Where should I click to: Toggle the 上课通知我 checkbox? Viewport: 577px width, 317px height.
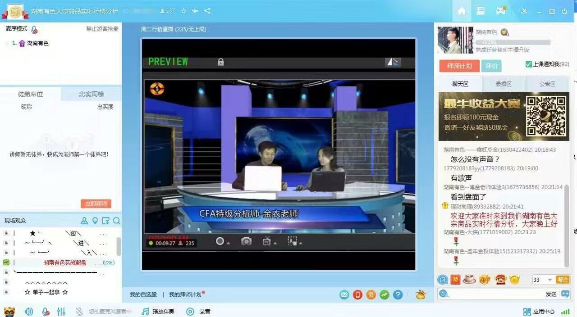tap(528, 64)
